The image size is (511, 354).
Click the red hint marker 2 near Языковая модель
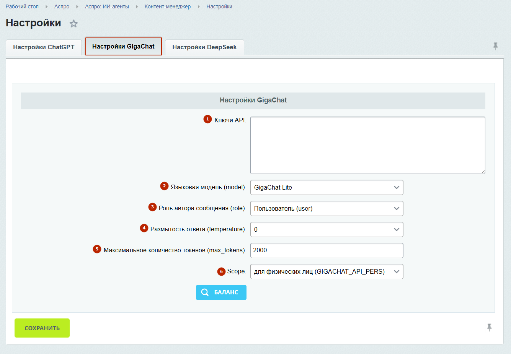click(x=164, y=186)
